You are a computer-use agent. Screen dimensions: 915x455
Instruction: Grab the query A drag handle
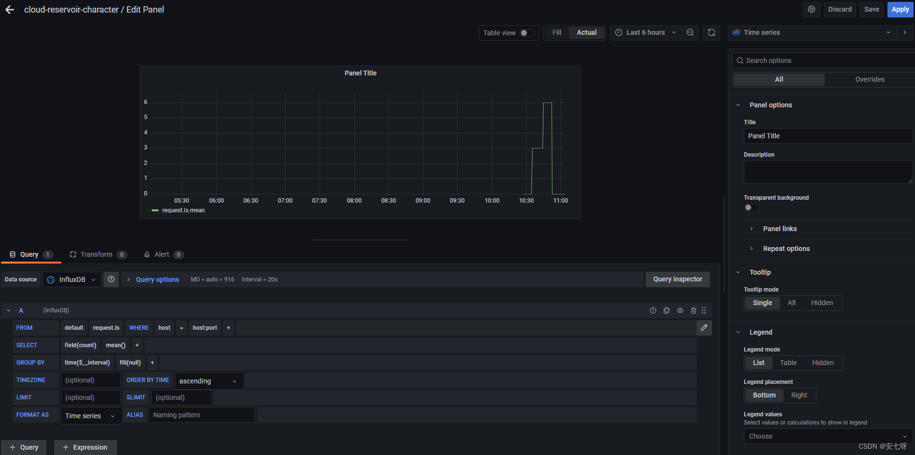704,310
